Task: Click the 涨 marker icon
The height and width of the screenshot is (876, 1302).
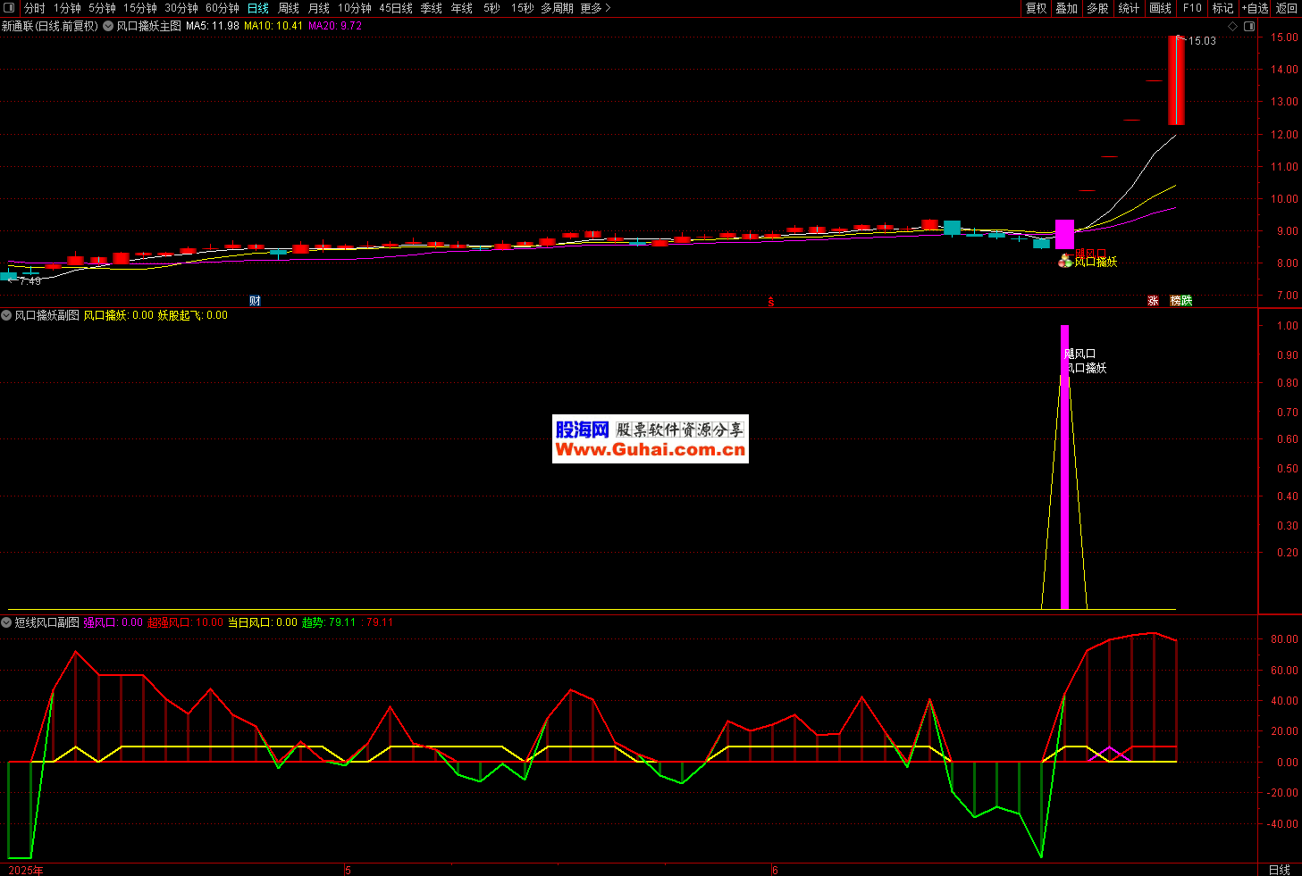Action: click(x=1153, y=301)
